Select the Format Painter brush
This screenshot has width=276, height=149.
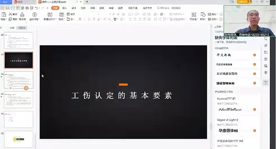point(22,14)
